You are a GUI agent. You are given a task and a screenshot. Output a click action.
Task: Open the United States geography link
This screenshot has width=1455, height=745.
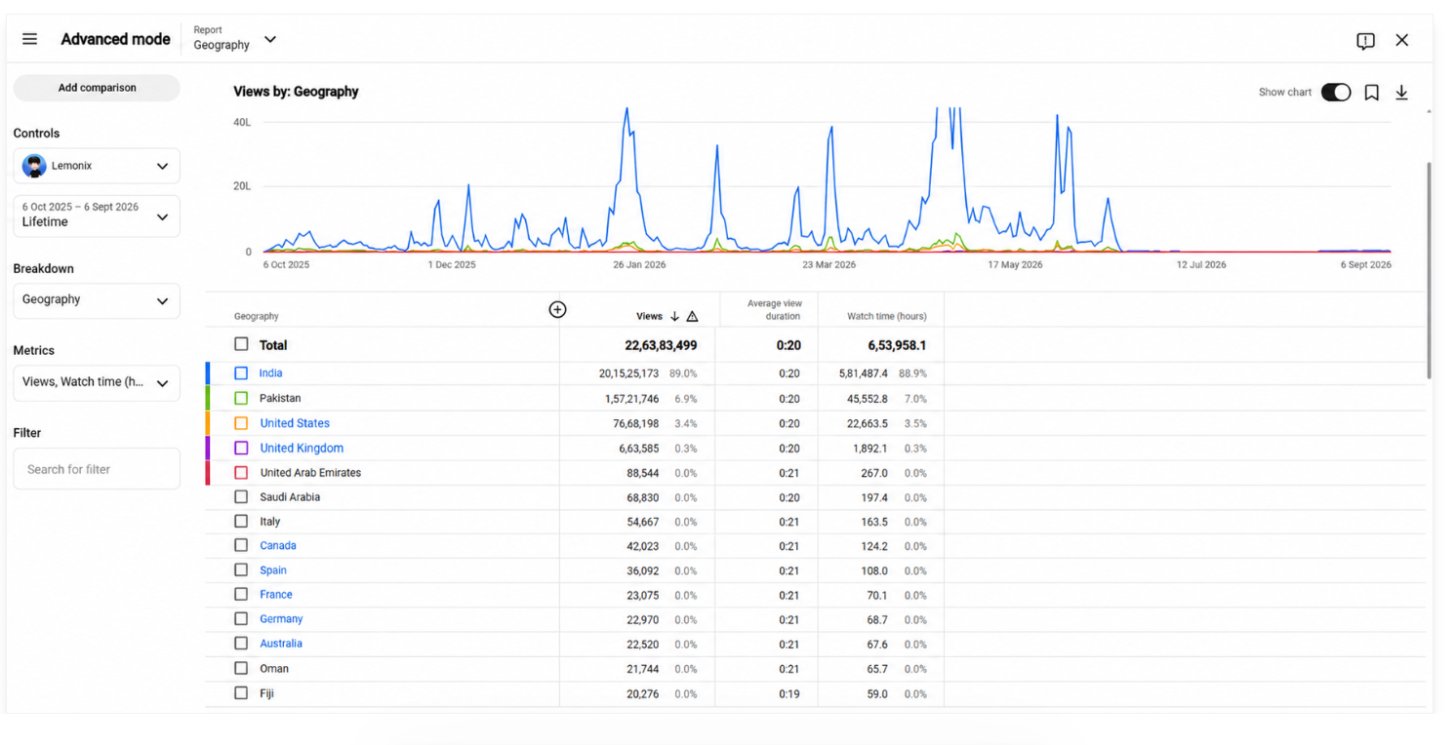point(295,423)
